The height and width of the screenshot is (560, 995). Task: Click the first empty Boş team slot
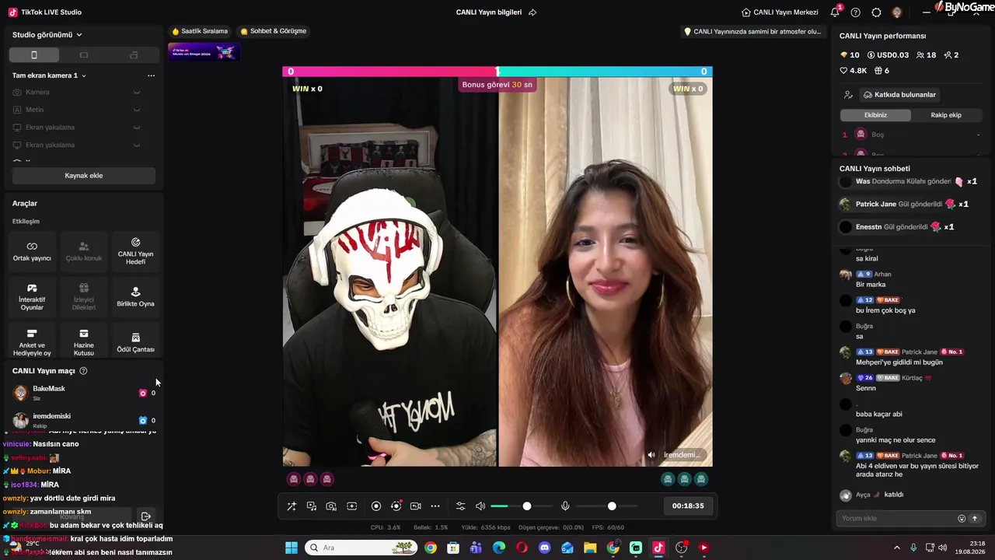point(909,135)
